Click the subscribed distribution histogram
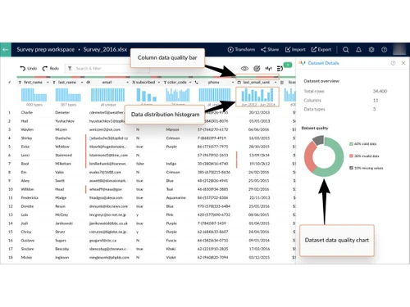This screenshot has width=410, height=307. (147, 95)
